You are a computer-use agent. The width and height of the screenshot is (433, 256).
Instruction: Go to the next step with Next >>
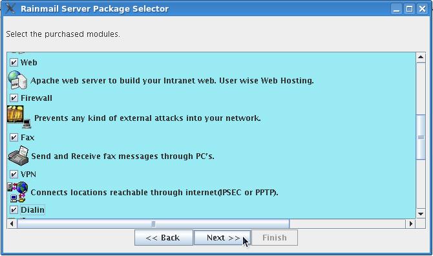click(x=222, y=237)
